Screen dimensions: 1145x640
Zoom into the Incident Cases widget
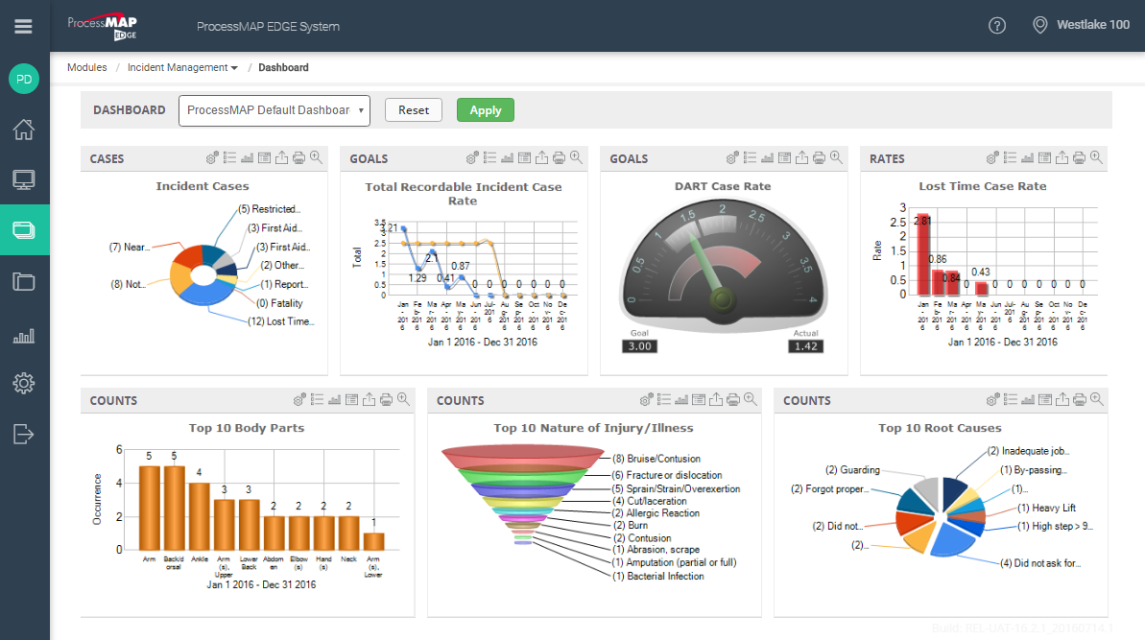coord(315,157)
